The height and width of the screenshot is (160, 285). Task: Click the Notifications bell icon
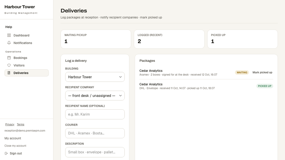(x=9, y=43)
